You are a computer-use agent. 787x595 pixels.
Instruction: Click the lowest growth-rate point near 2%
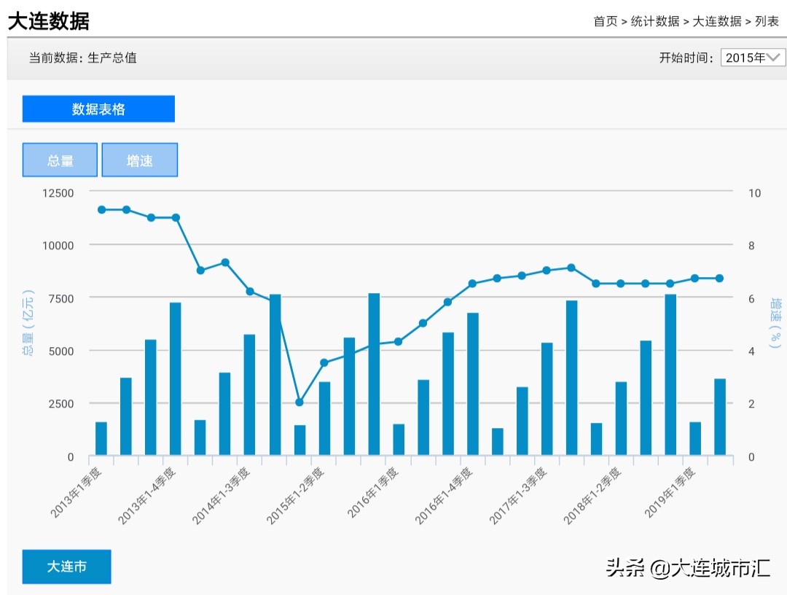299,402
